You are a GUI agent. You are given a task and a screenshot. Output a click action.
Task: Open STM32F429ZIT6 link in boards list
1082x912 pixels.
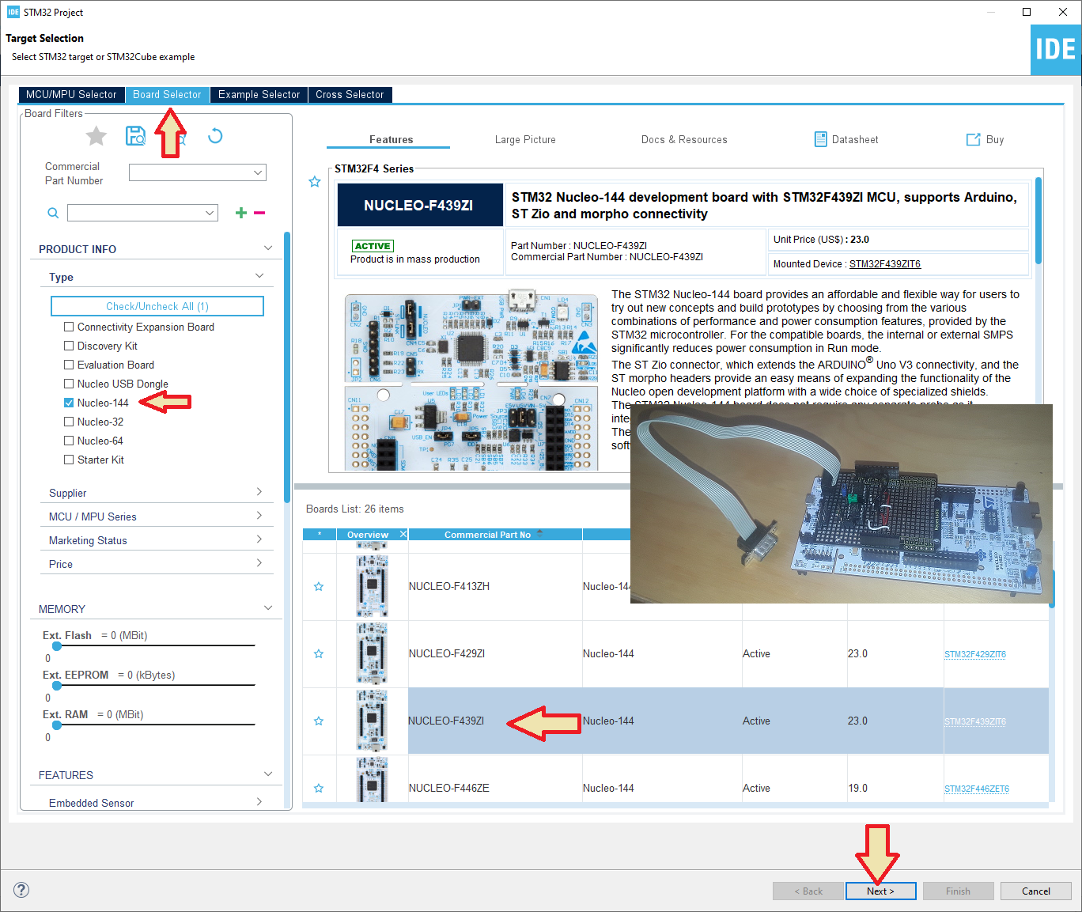pos(975,654)
